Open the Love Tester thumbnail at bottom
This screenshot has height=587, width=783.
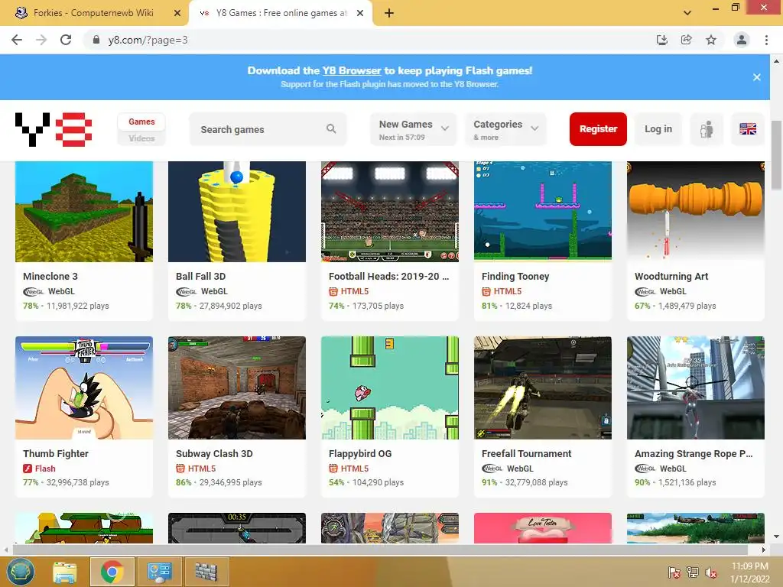542,528
